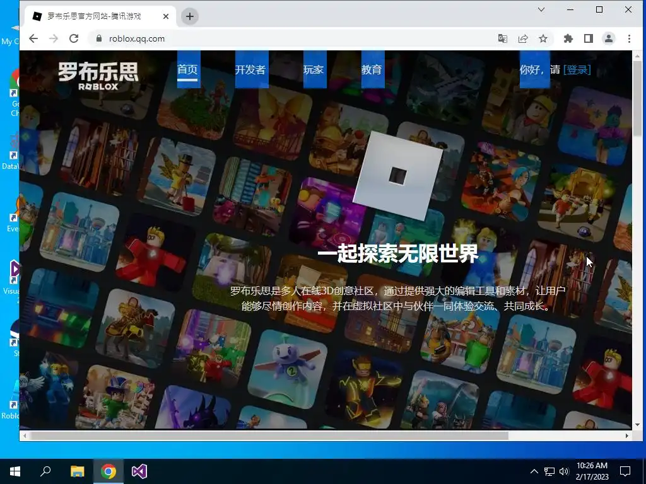Click the horizontal scrollbar left arrow
This screenshot has width=646, height=484.
tap(25, 435)
